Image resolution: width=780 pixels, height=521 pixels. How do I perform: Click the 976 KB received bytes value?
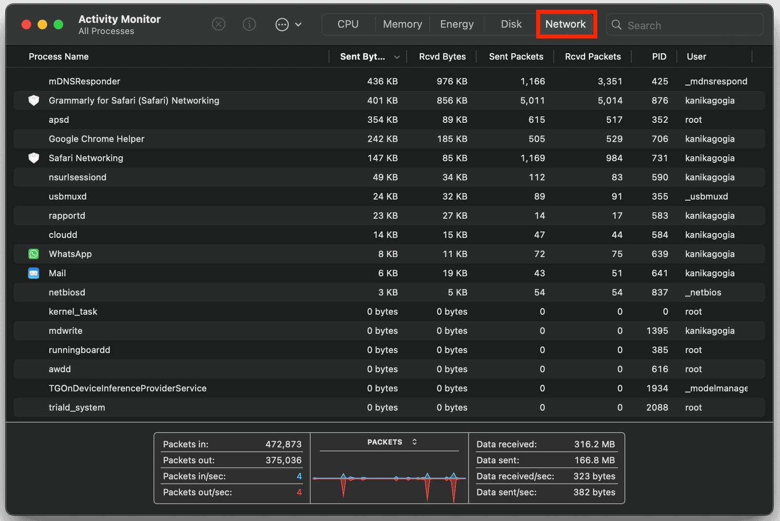452,81
